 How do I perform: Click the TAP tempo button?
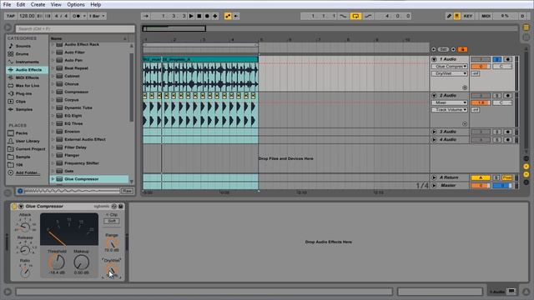[11, 16]
